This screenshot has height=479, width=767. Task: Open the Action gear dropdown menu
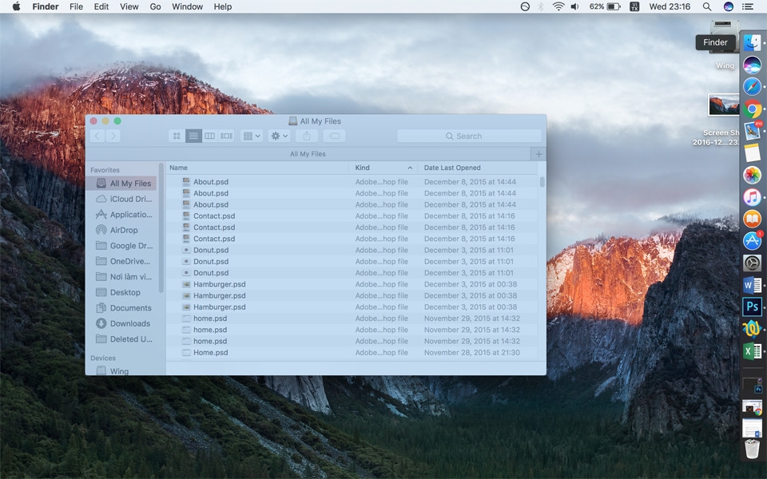(279, 137)
